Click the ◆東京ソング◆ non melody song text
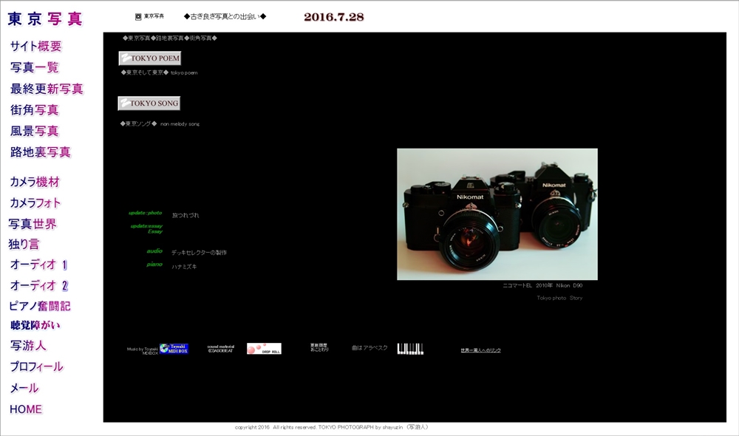The height and width of the screenshot is (436, 739). point(160,124)
